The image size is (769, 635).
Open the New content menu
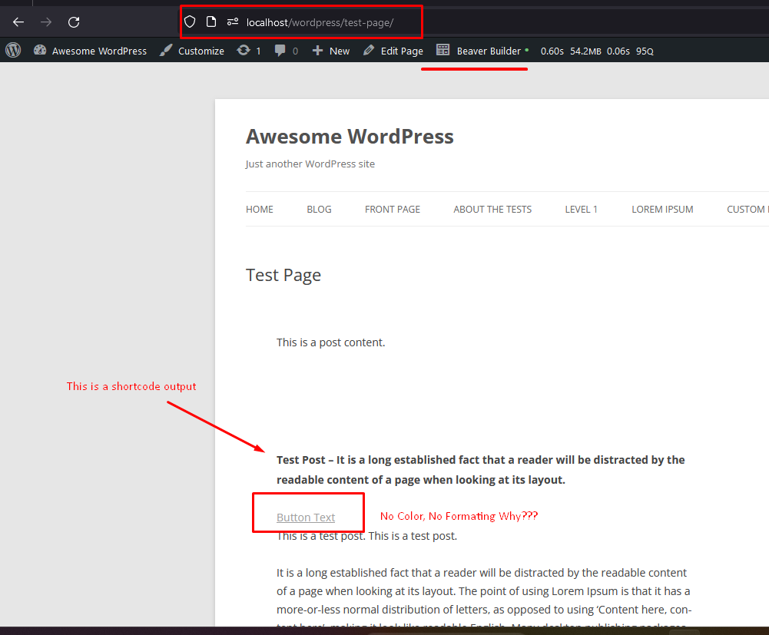click(340, 51)
